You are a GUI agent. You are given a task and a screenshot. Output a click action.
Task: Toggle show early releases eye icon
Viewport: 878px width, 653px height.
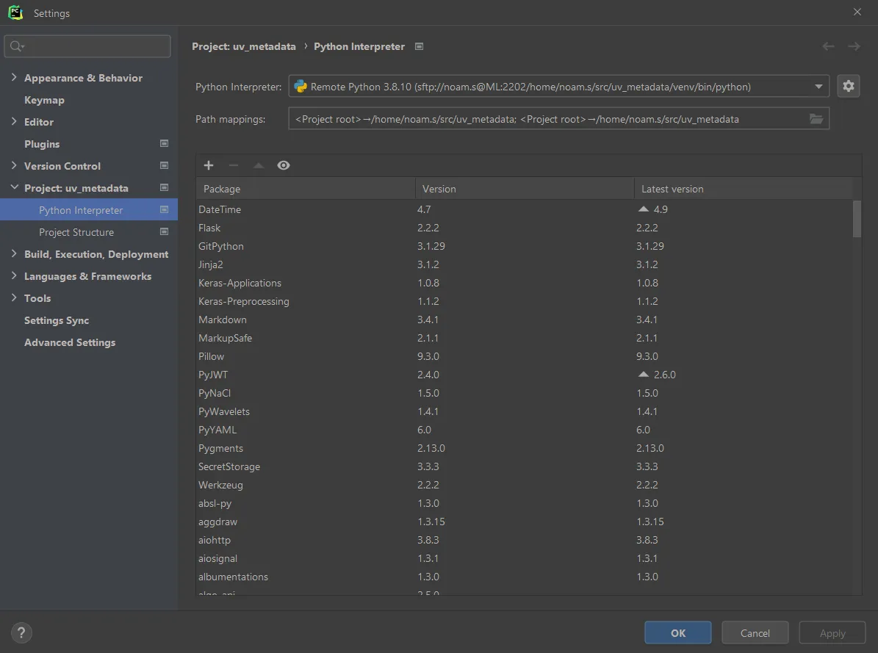[x=284, y=165]
